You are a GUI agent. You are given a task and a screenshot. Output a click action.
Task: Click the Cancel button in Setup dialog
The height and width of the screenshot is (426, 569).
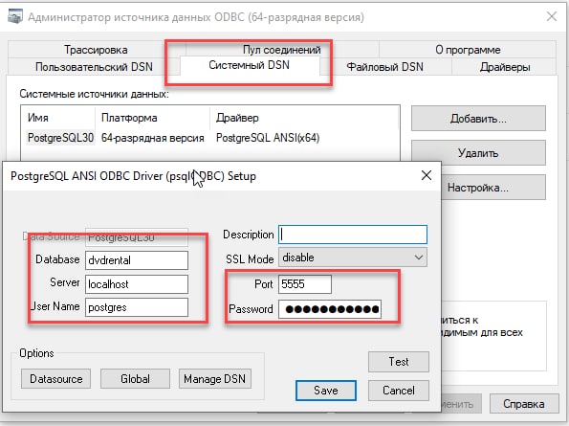(399, 391)
